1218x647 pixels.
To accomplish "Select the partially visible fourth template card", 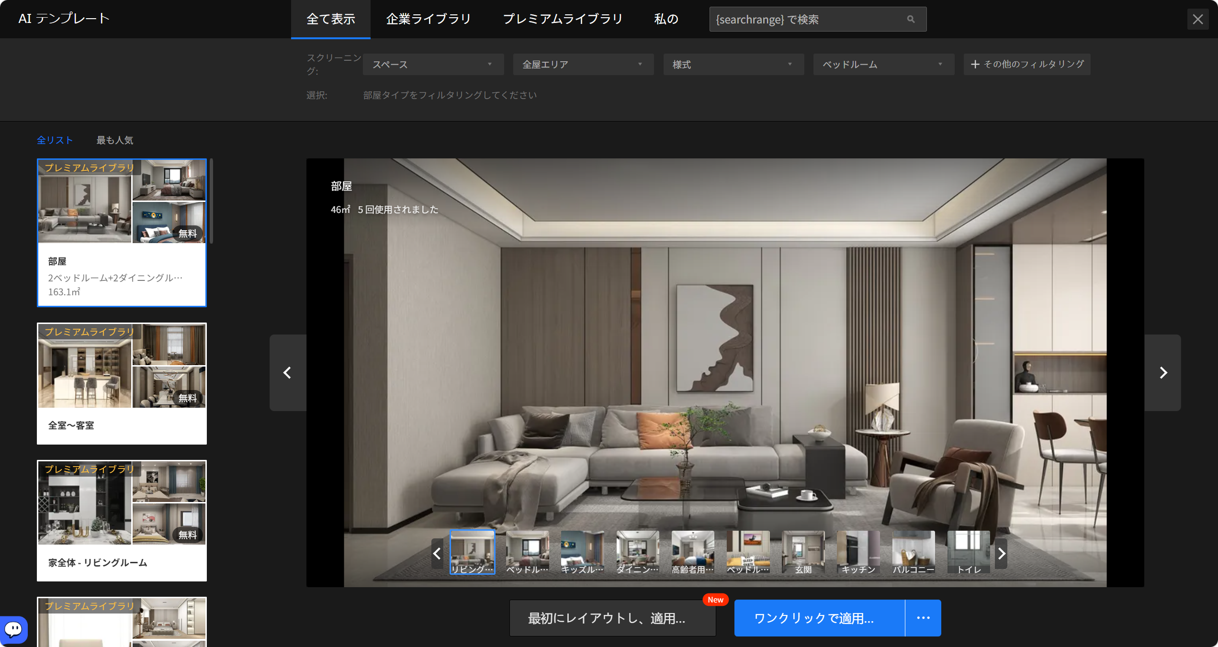I will (x=122, y=622).
